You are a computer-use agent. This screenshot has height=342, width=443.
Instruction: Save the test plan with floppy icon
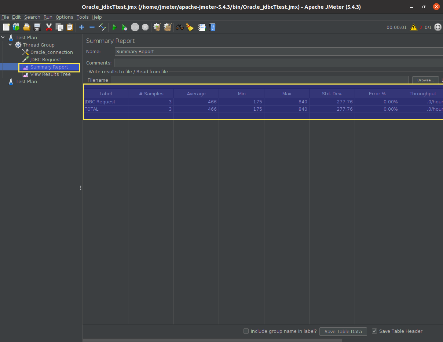tap(37, 27)
